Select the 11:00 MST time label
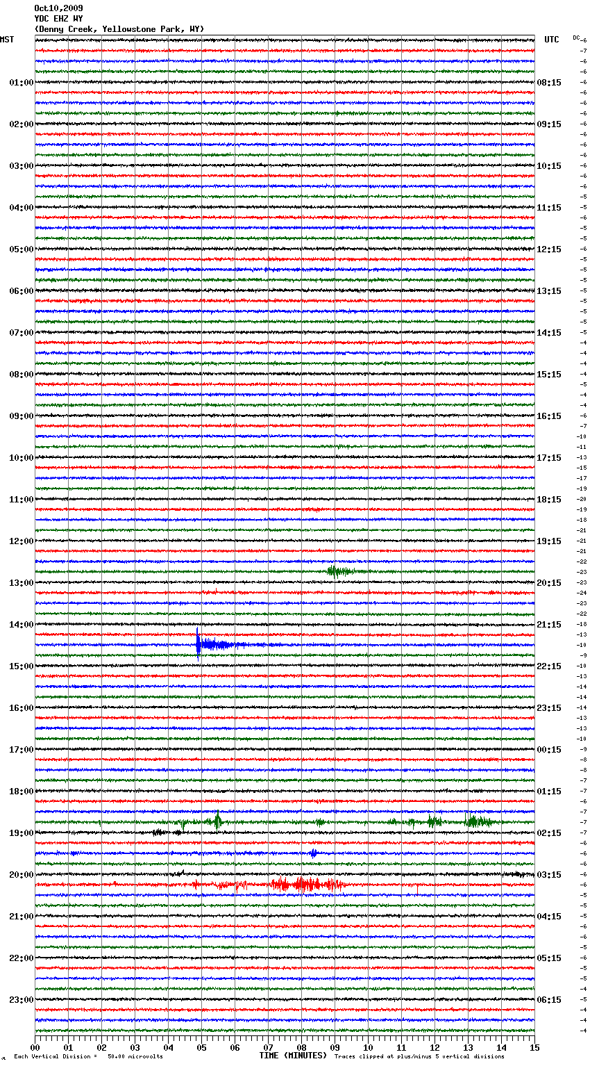This screenshot has width=590, height=1066. 22,500
